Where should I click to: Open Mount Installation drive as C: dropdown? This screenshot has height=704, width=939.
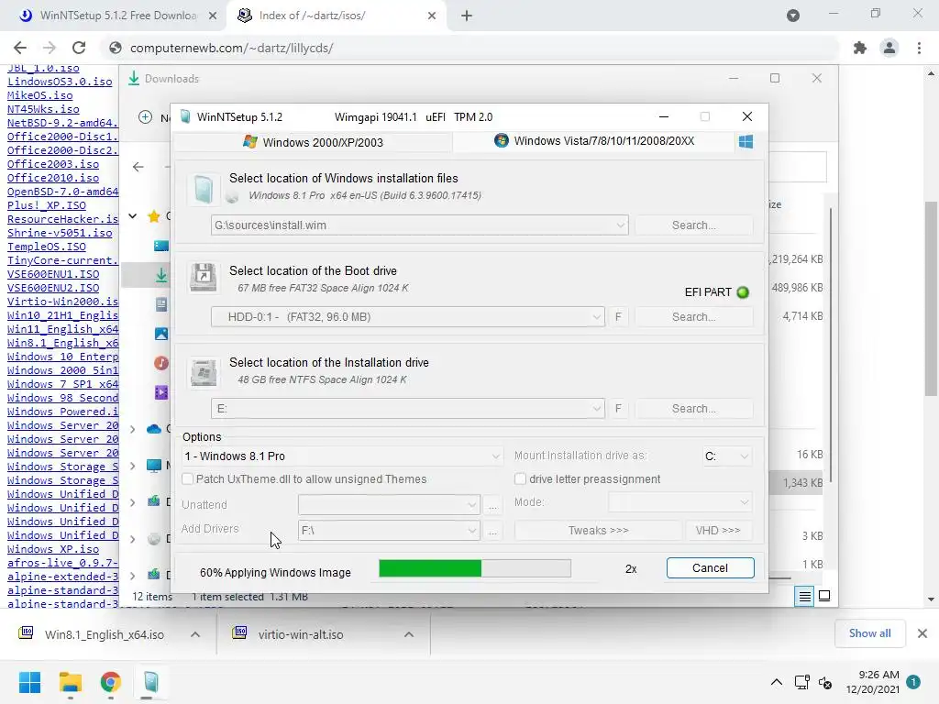tap(744, 456)
